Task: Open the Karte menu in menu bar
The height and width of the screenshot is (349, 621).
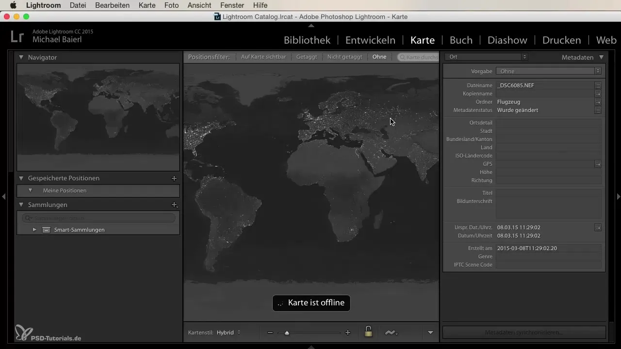Action: pyautogui.click(x=147, y=5)
